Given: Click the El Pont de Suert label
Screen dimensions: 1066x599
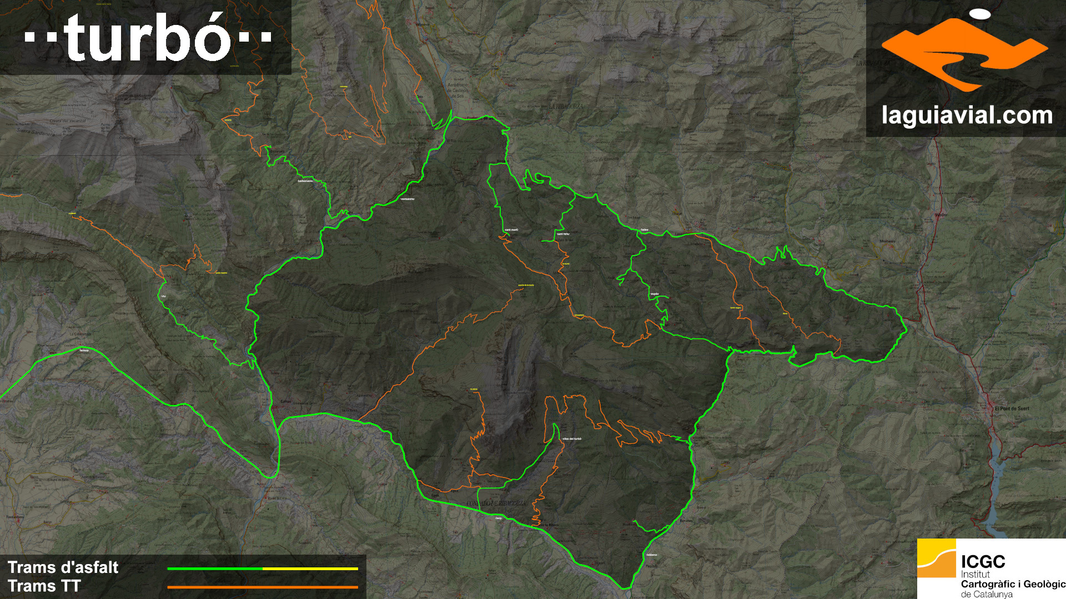Looking at the screenshot, I should point(1012,409).
